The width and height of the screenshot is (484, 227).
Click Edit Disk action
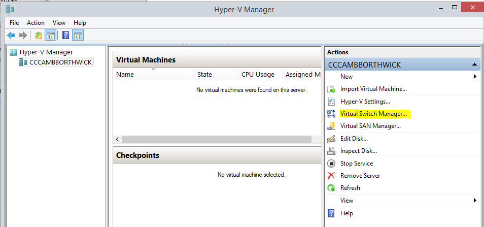(354, 139)
